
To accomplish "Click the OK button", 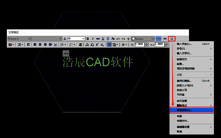I will (x=165, y=39).
